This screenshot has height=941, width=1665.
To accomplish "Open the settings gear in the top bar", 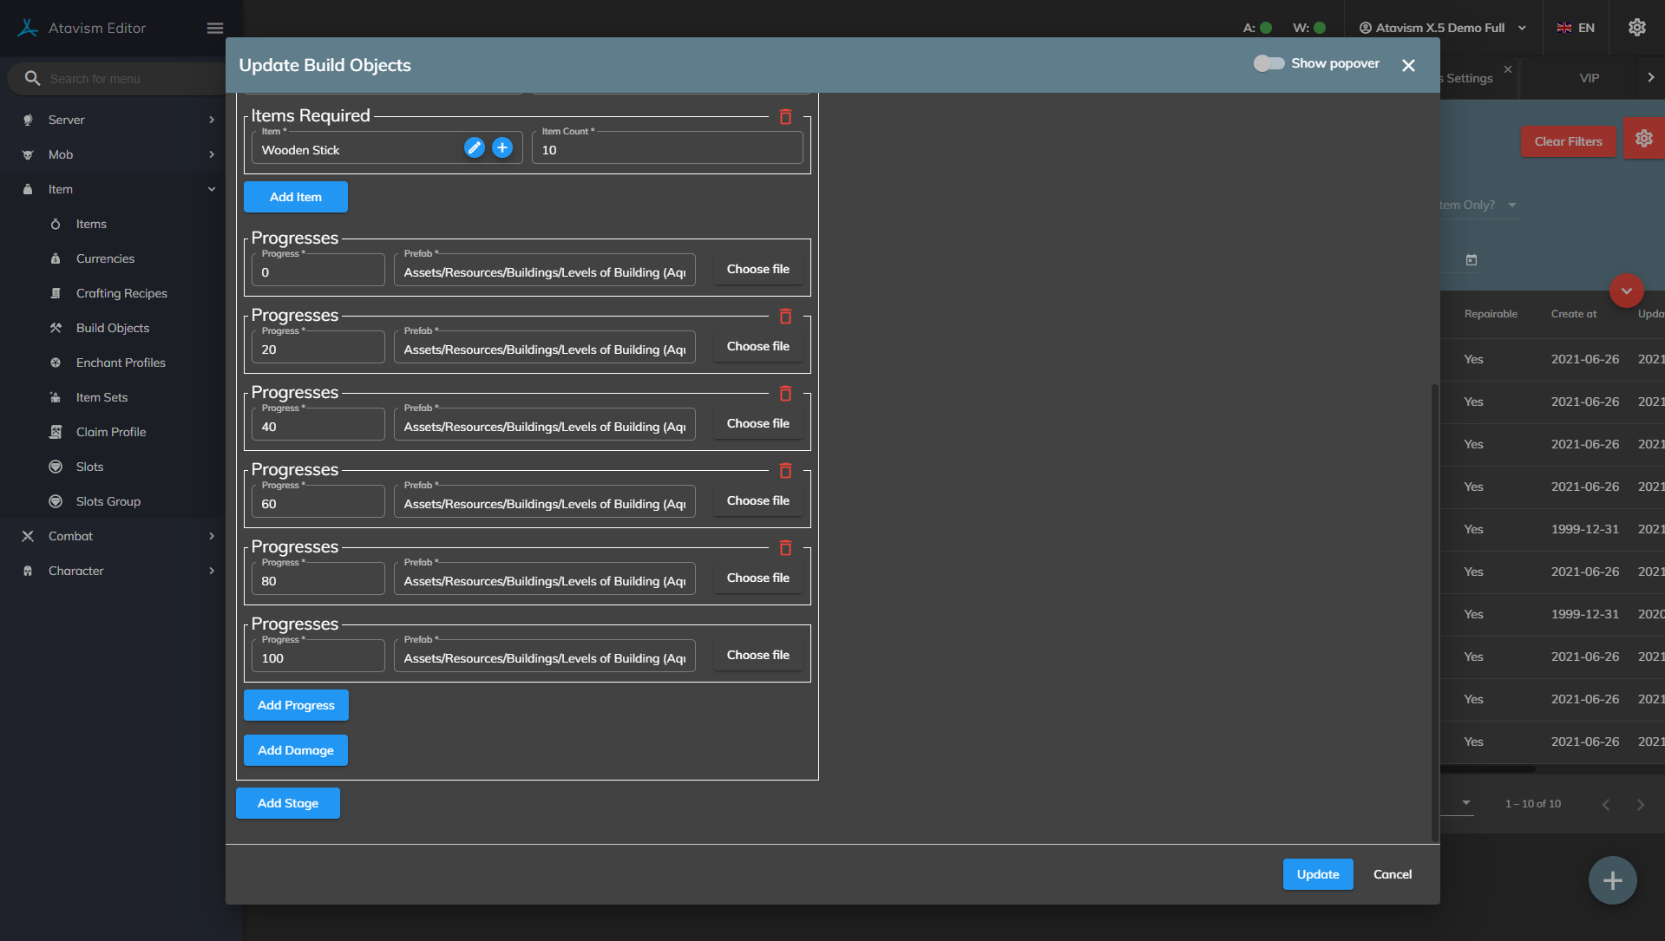I will [1636, 28].
